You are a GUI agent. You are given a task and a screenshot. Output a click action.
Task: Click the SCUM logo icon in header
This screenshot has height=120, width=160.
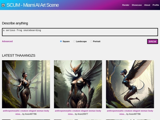3,5
